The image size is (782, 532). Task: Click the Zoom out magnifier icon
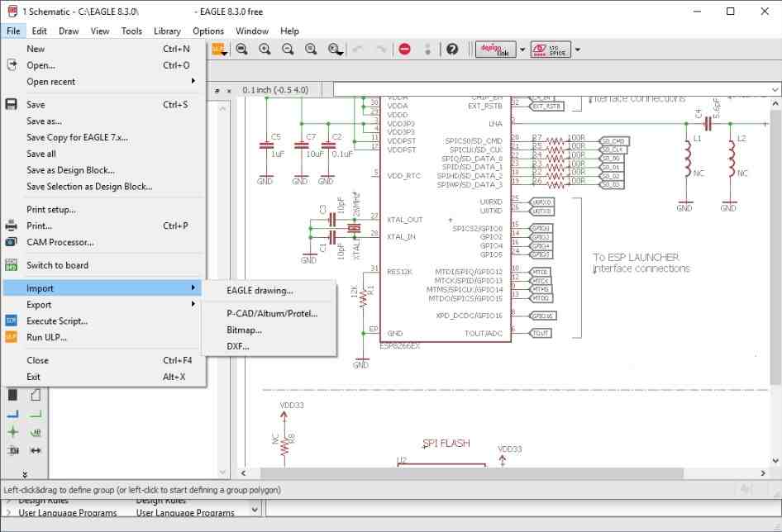(288, 49)
